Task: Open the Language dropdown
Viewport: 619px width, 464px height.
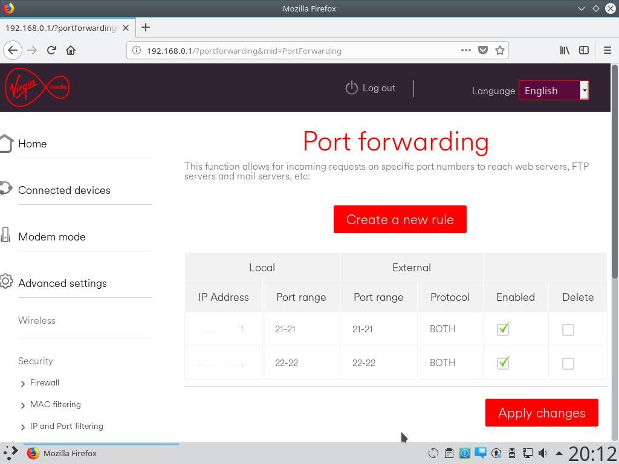Action: 553,91
